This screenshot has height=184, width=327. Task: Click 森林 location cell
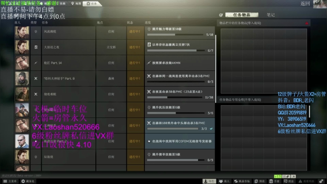click(x=111, y=78)
